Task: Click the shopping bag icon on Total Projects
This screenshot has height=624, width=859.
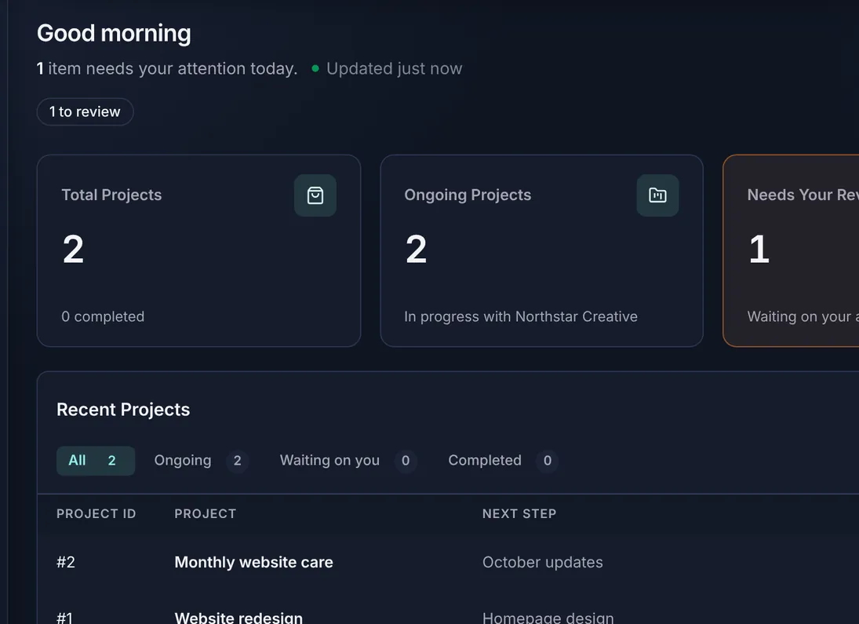Action: [x=315, y=195]
